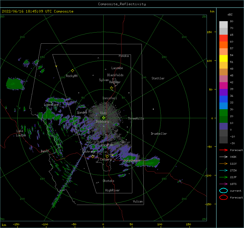The image size is (244, 228).
Task: Select the dark orange 60-57 dBZ band
Action: tap(223, 45)
